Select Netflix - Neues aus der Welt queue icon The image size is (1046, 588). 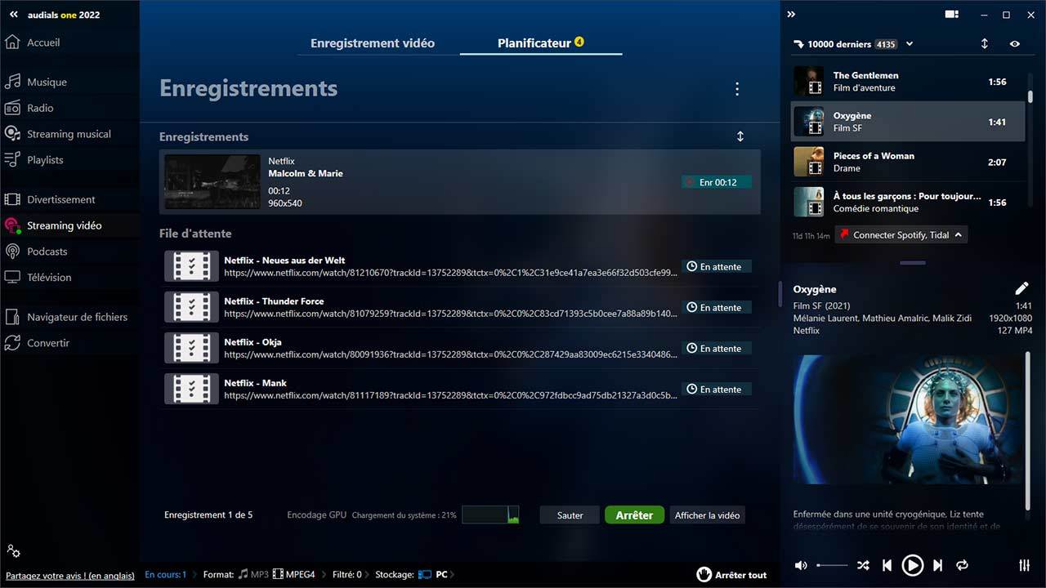click(x=191, y=266)
